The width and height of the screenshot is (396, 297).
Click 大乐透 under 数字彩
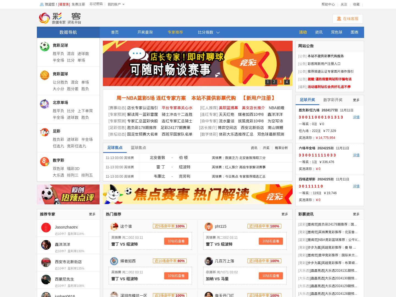(x=58, y=175)
